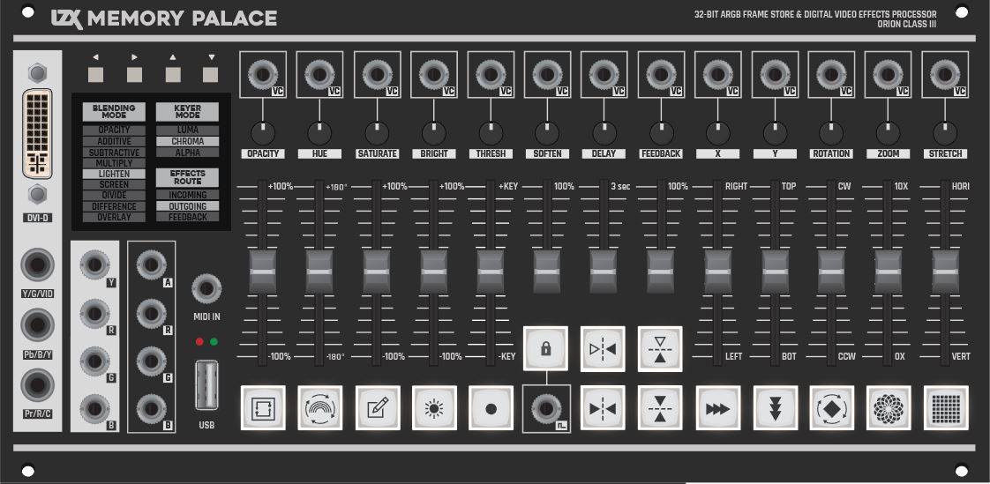This screenshot has height=484, width=990.
Task: Click the DVI-D connector
Action: (38, 133)
